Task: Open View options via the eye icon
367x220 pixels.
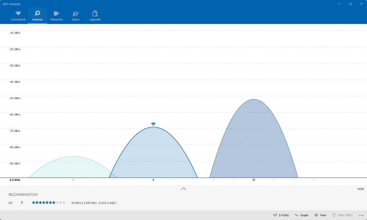Action: 316,215
